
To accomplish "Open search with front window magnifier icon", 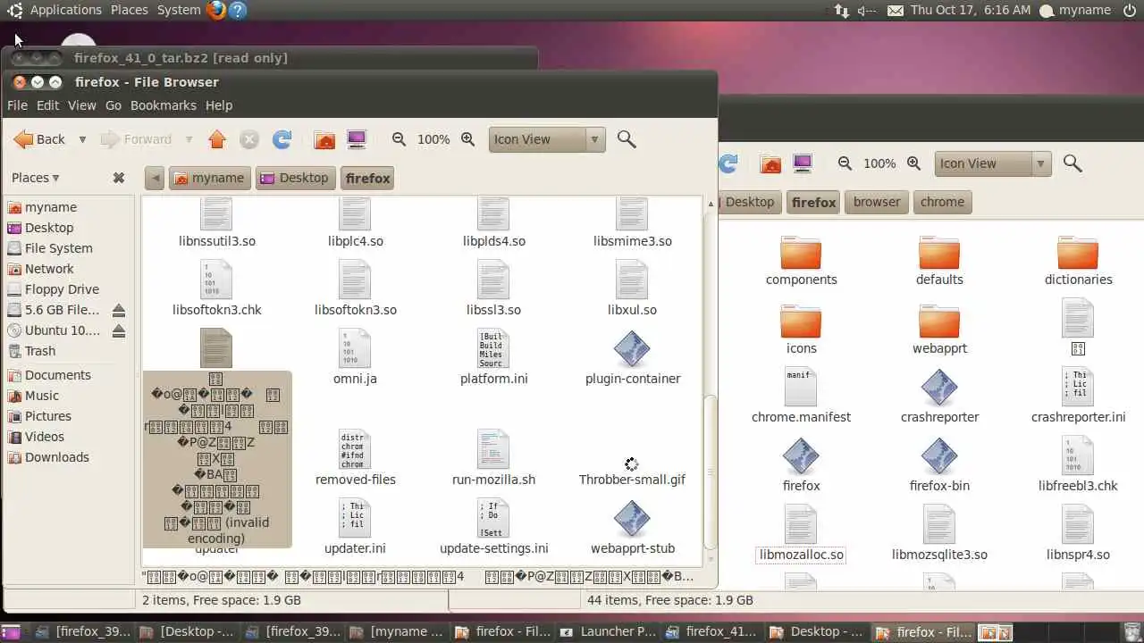I will [627, 139].
